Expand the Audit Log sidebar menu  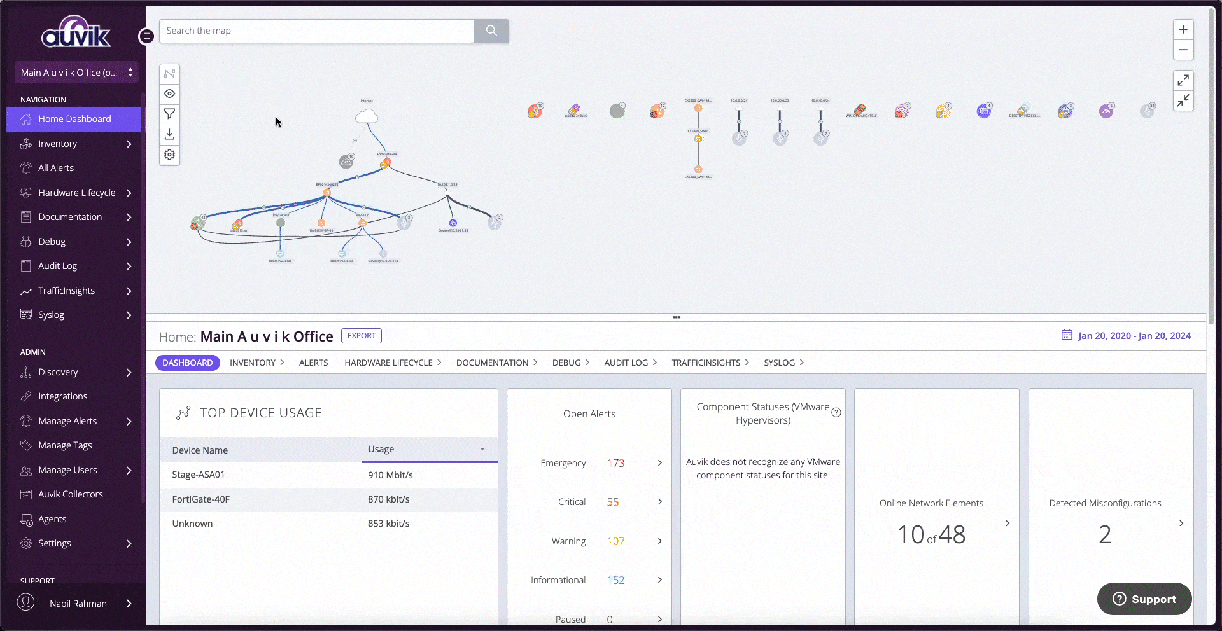tap(129, 266)
